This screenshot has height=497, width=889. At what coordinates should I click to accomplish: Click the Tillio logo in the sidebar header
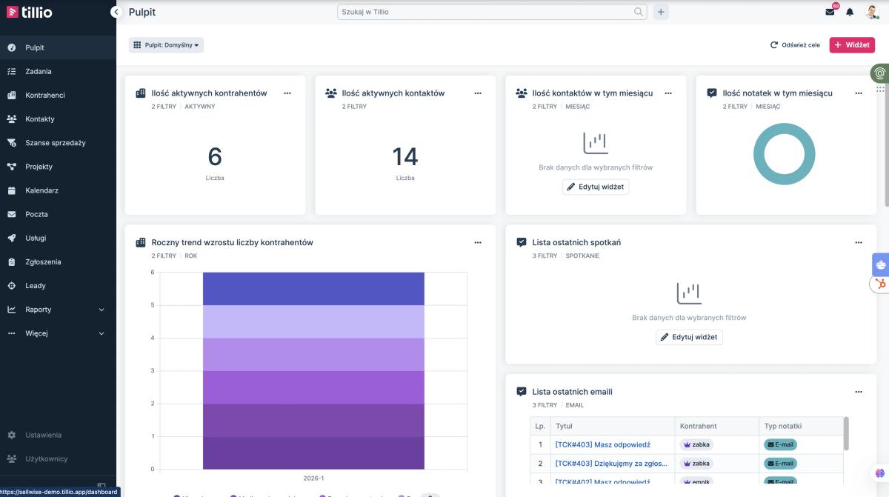pos(30,12)
